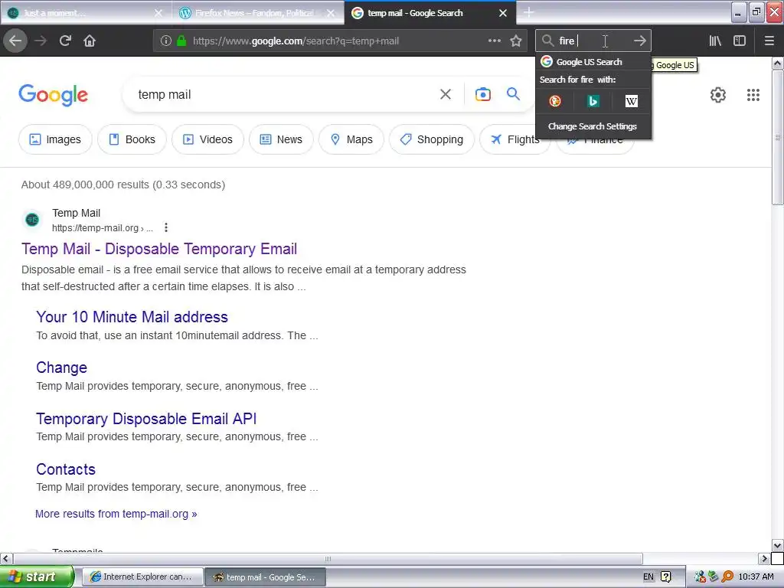Switch to Firefox News tab
Image resolution: width=784 pixels, height=588 pixels.
249,13
